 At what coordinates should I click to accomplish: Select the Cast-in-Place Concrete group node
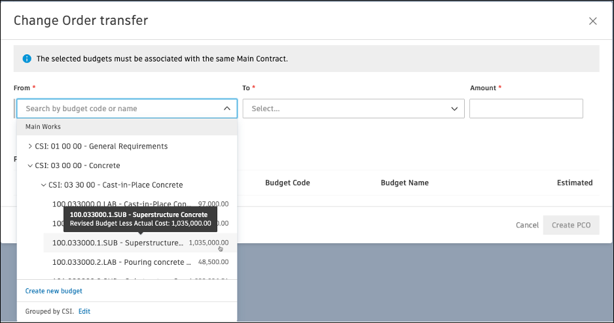click(x=115, y=185)
